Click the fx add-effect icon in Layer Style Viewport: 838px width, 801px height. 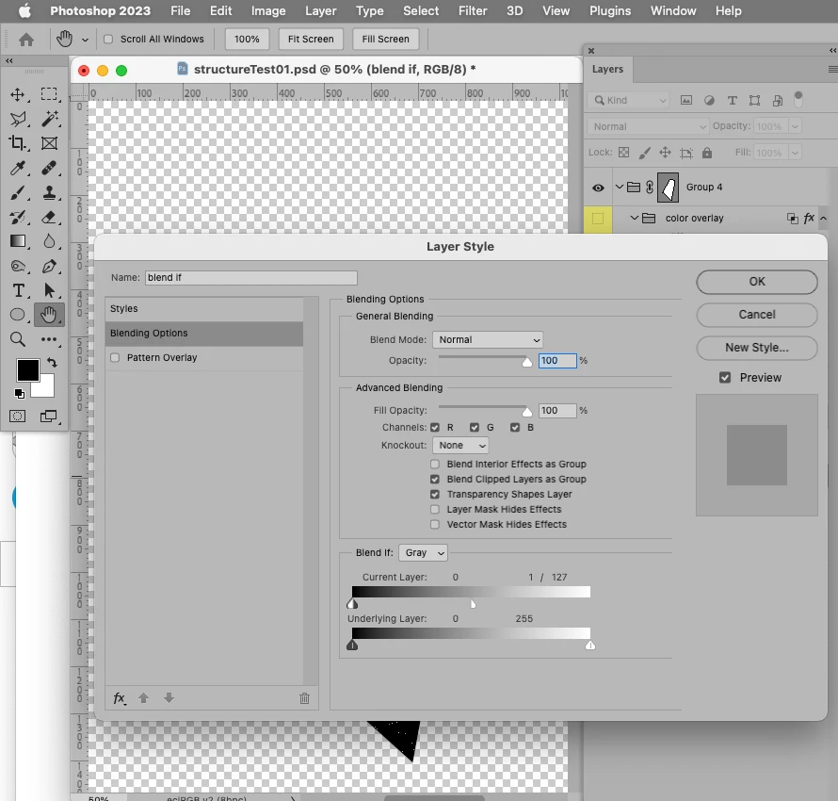pyautogui.click(x=120, y=697)
